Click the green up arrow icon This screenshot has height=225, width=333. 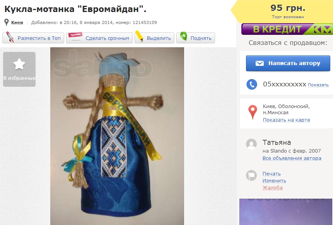pyautogui.click(x=183, y=36)
